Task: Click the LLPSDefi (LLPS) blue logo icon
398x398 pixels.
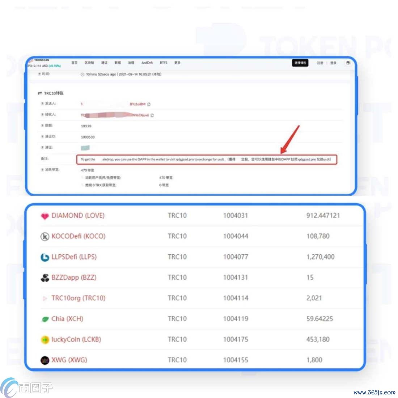Action: (x=45, y=257)
